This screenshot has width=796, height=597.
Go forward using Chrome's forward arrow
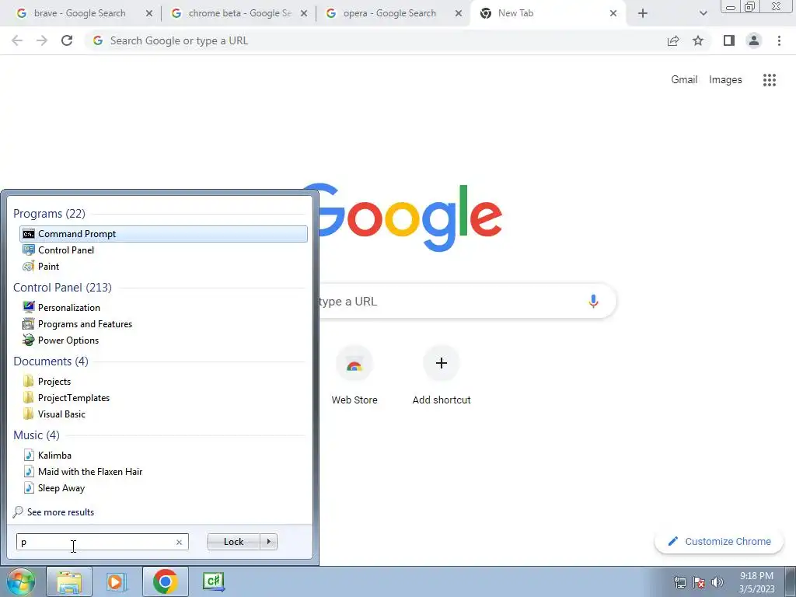(42, 40)
